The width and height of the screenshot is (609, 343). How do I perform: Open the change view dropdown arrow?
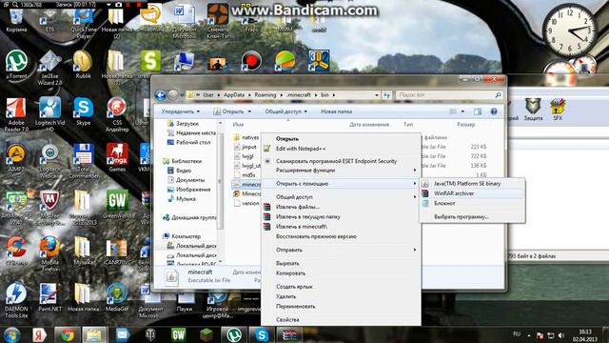[x=462, y=111]
